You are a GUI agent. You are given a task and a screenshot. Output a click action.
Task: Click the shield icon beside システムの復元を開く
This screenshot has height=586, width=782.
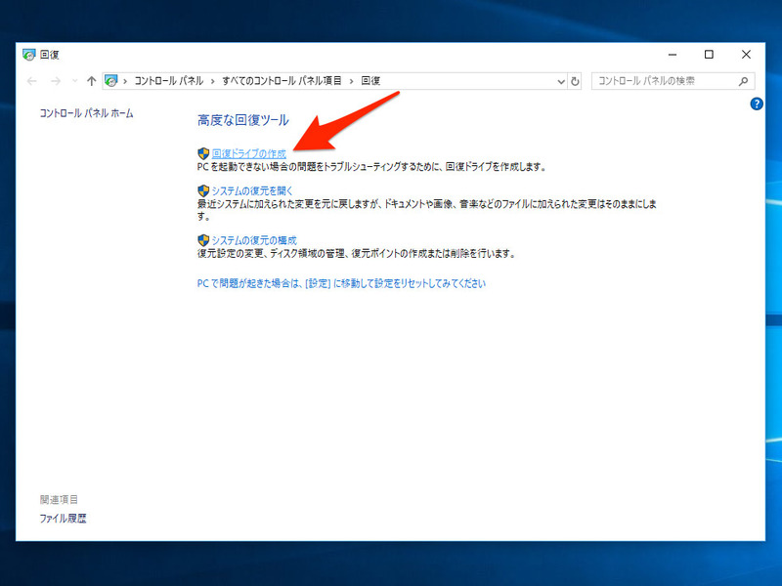point(203,190)
